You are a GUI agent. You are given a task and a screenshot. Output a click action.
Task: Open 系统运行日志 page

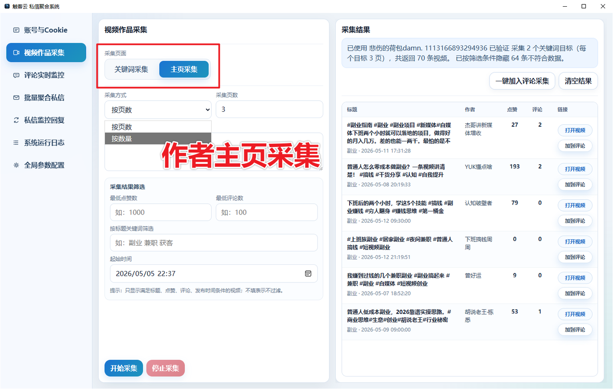click(46, 142)
